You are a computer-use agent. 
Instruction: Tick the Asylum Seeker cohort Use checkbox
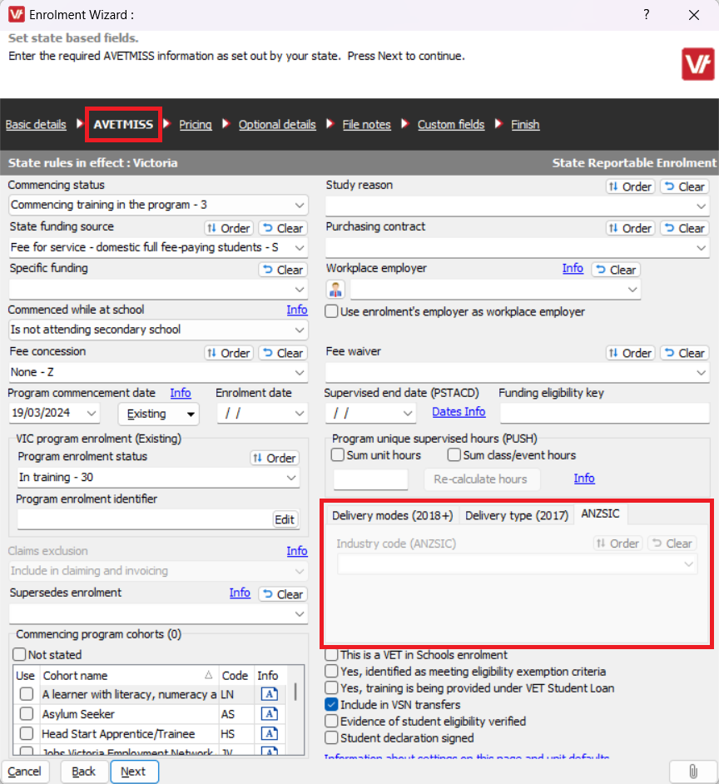[27, 714]
